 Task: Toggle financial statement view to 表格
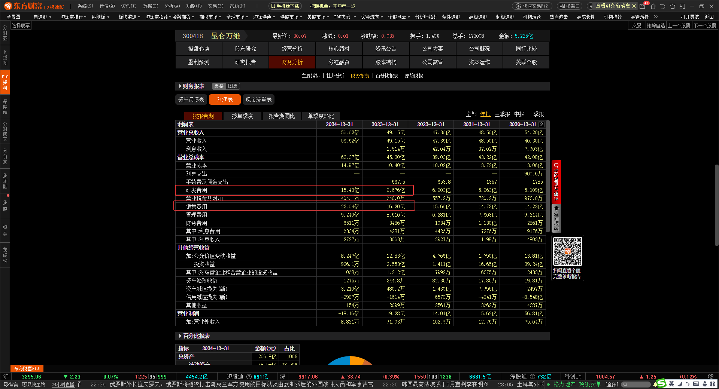219,86
